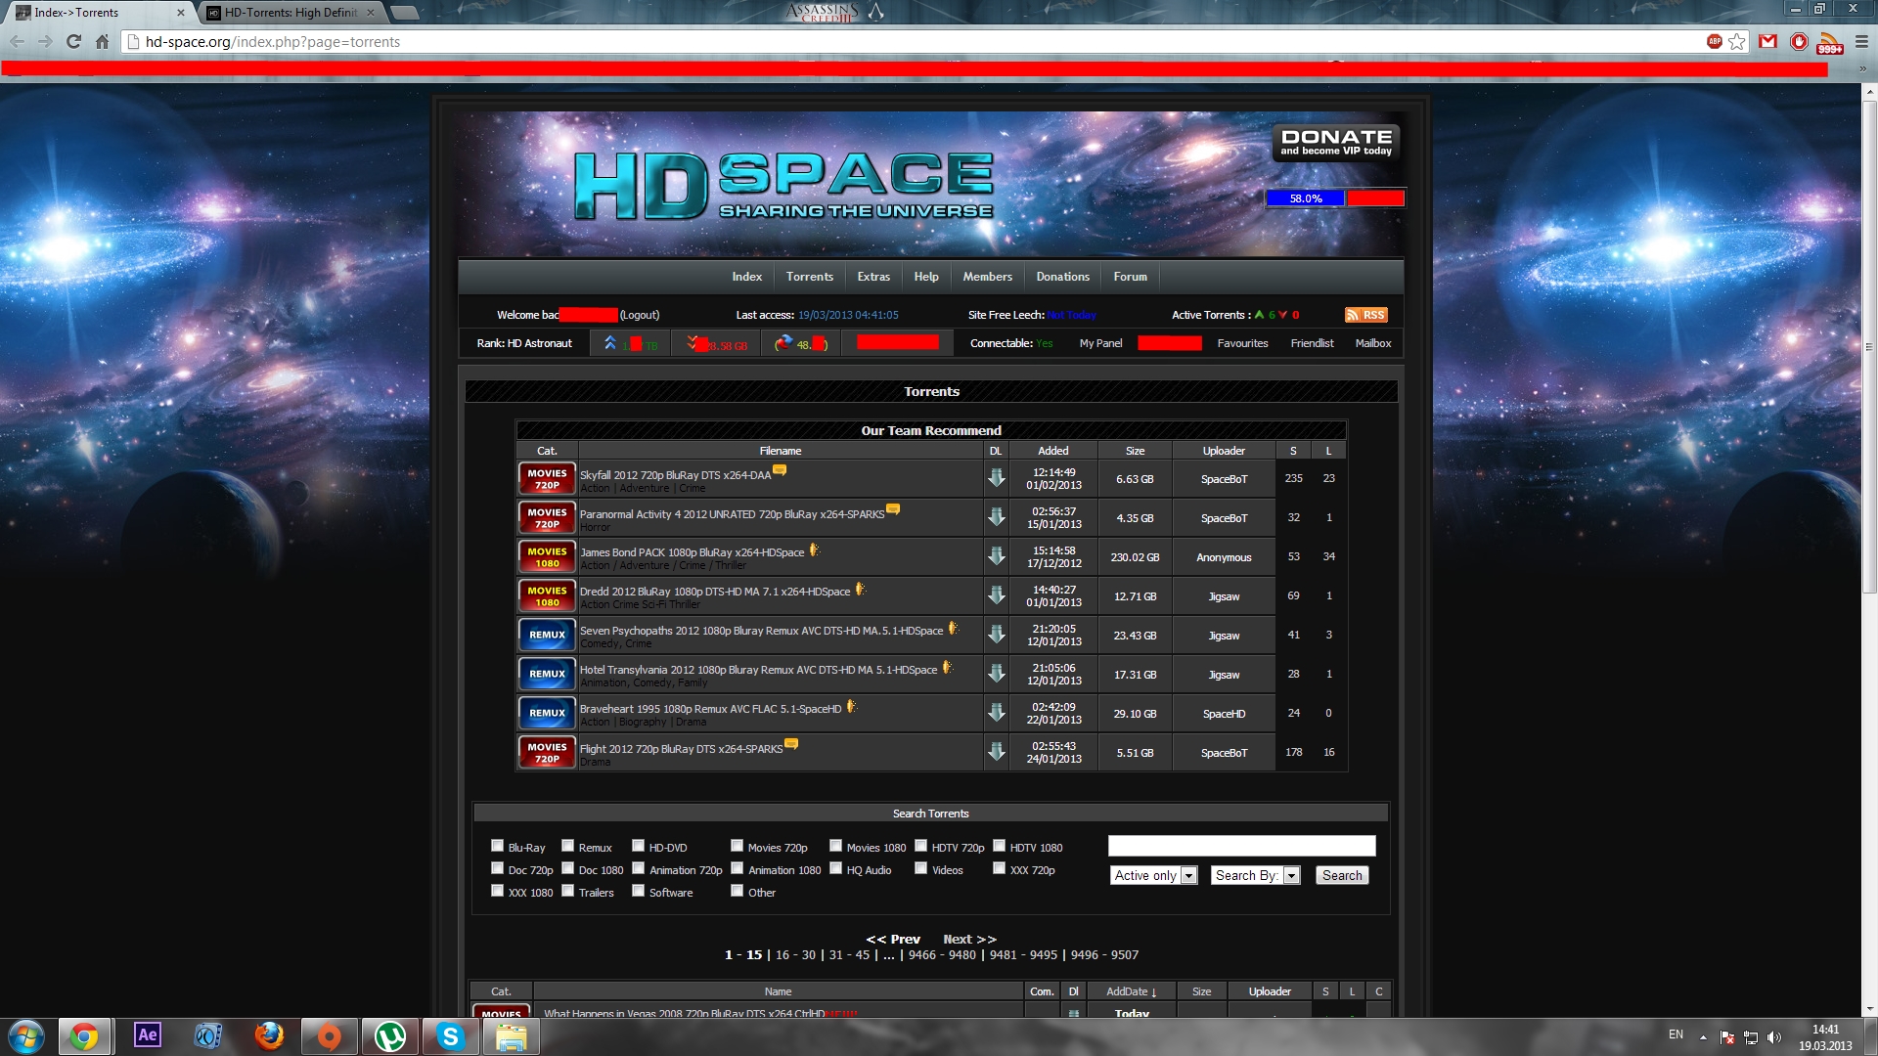
Task: Download James Bond PACK torrent arrow
Action: tap(996, 556)
